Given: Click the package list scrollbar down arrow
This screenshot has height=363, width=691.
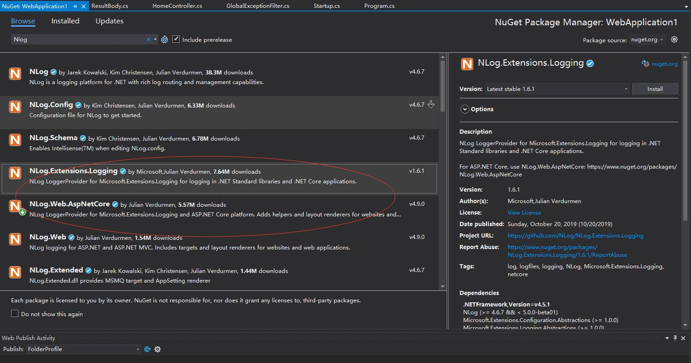Looking at the screenshot, I should pyautogui.click(x=443, y=286).
